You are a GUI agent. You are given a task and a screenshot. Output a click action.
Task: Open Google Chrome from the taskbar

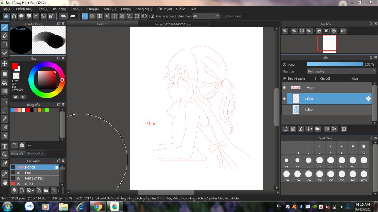tap(97, 206)
